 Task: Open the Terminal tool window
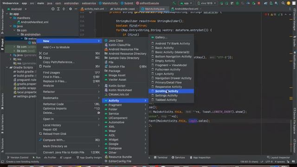click(161, 158)
